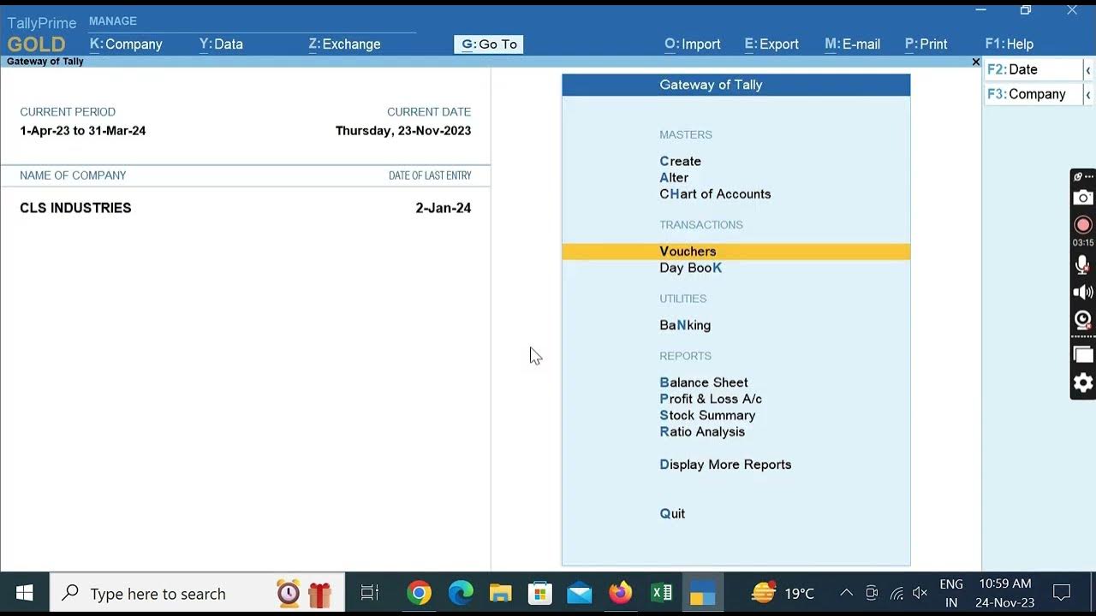Screen dimensions: 1096x616
Task: Open Banking utilities
Action: [x=685, y=325]
